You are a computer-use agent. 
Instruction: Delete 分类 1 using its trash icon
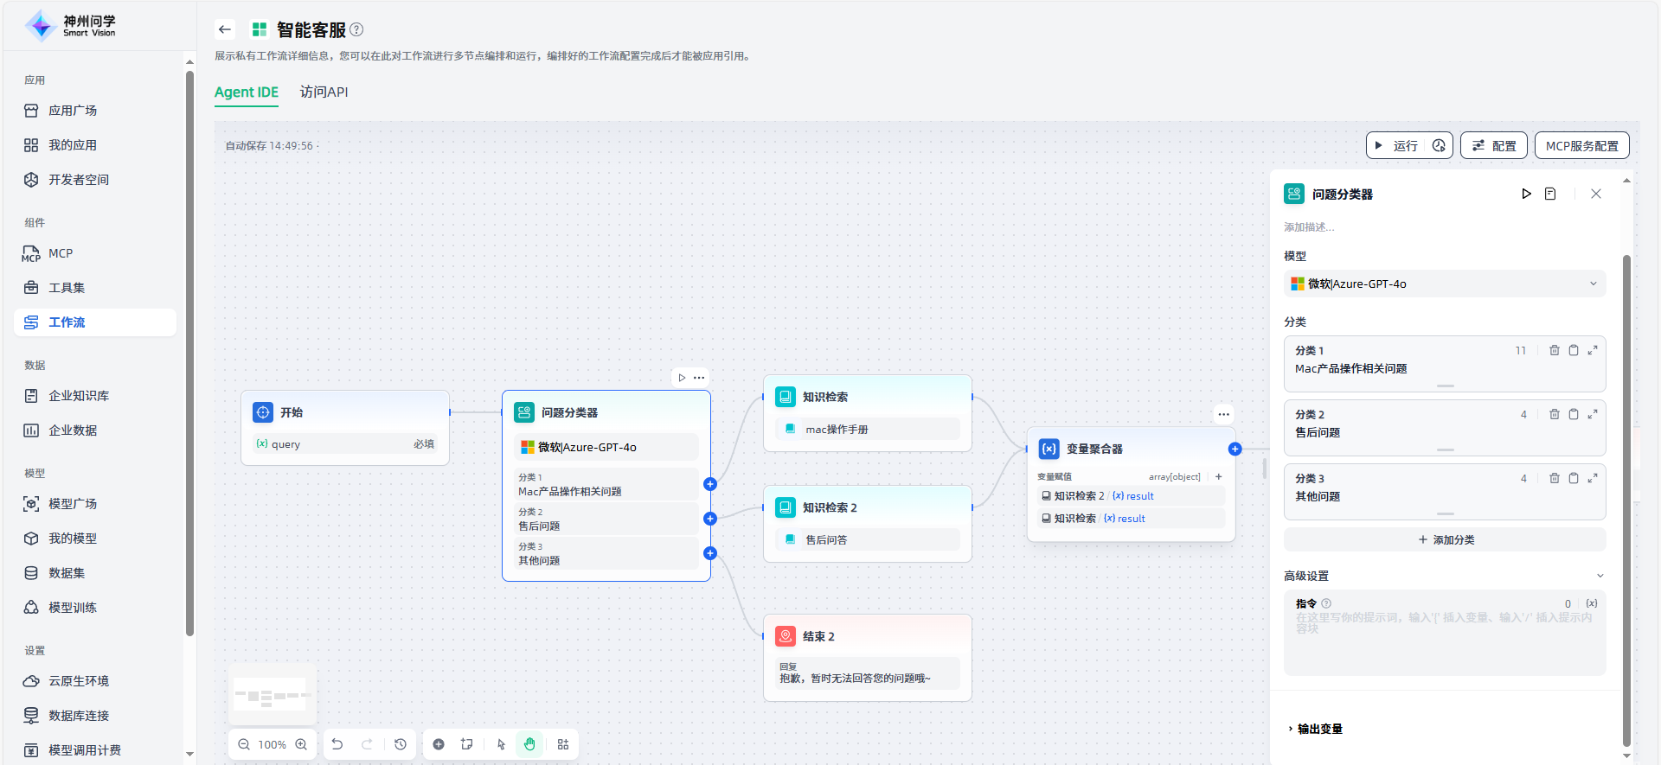click(1554, 350)
